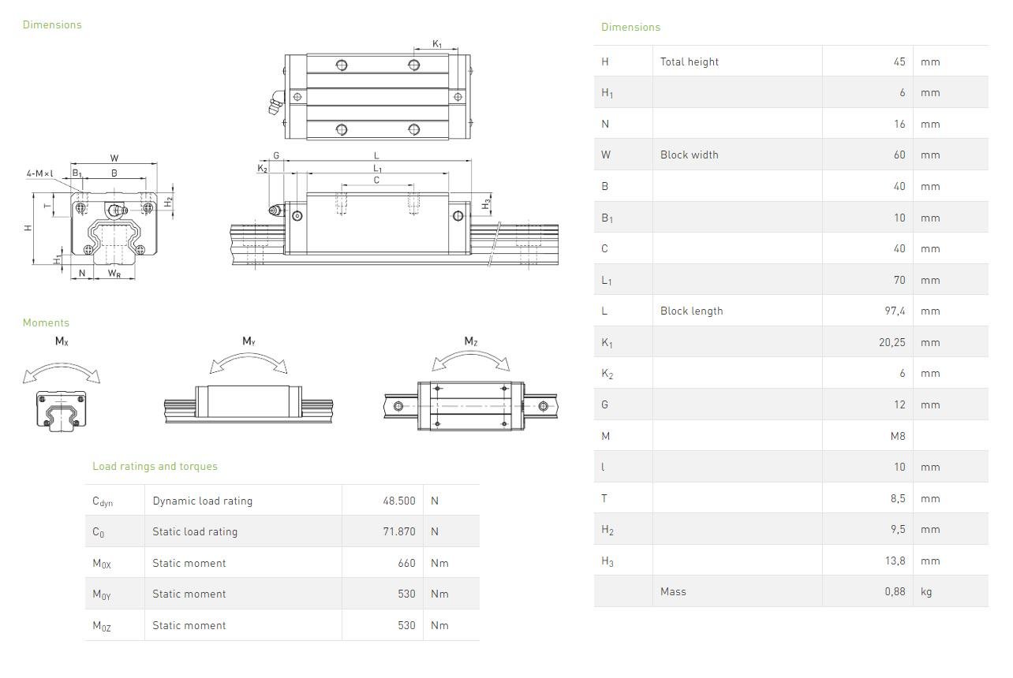Click the static load value '71.870'
1013x678 pixels.
[x=399, y=531]
